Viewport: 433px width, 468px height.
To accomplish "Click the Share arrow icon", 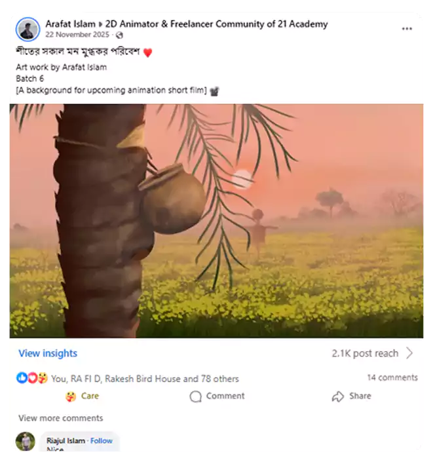I will click(338, 397).
